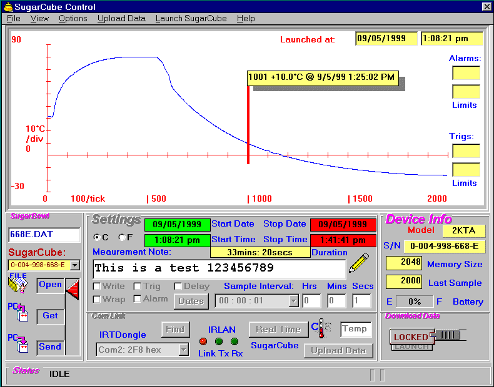
Task: Click the Hrs interval input field
Action: coord(311,301)
